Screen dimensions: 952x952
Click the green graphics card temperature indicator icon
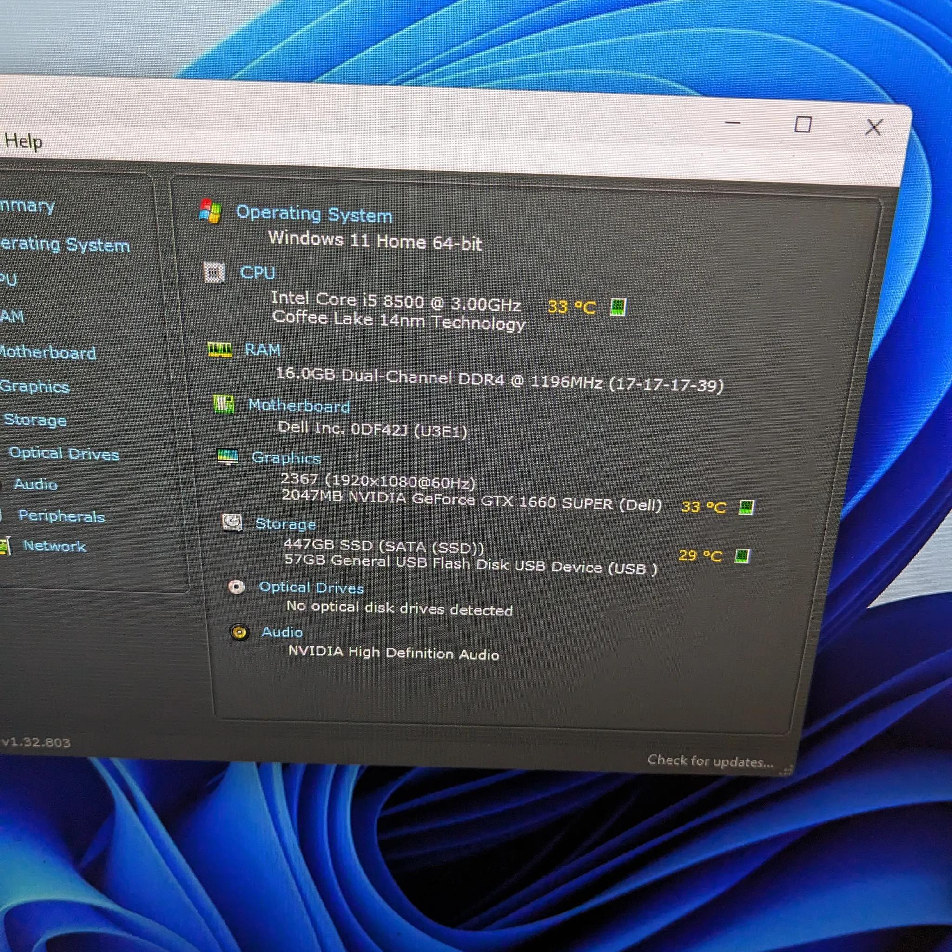746,507
